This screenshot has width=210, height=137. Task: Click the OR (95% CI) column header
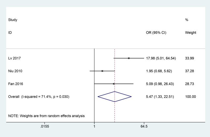[156, 33]
